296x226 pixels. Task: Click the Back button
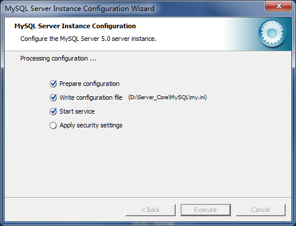(x=150, y=210)
